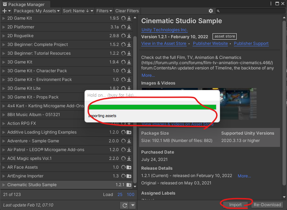Click the download icon for 3D Game Kit 1.9.4
Screen dimensions: 287x210
[129, 62]
